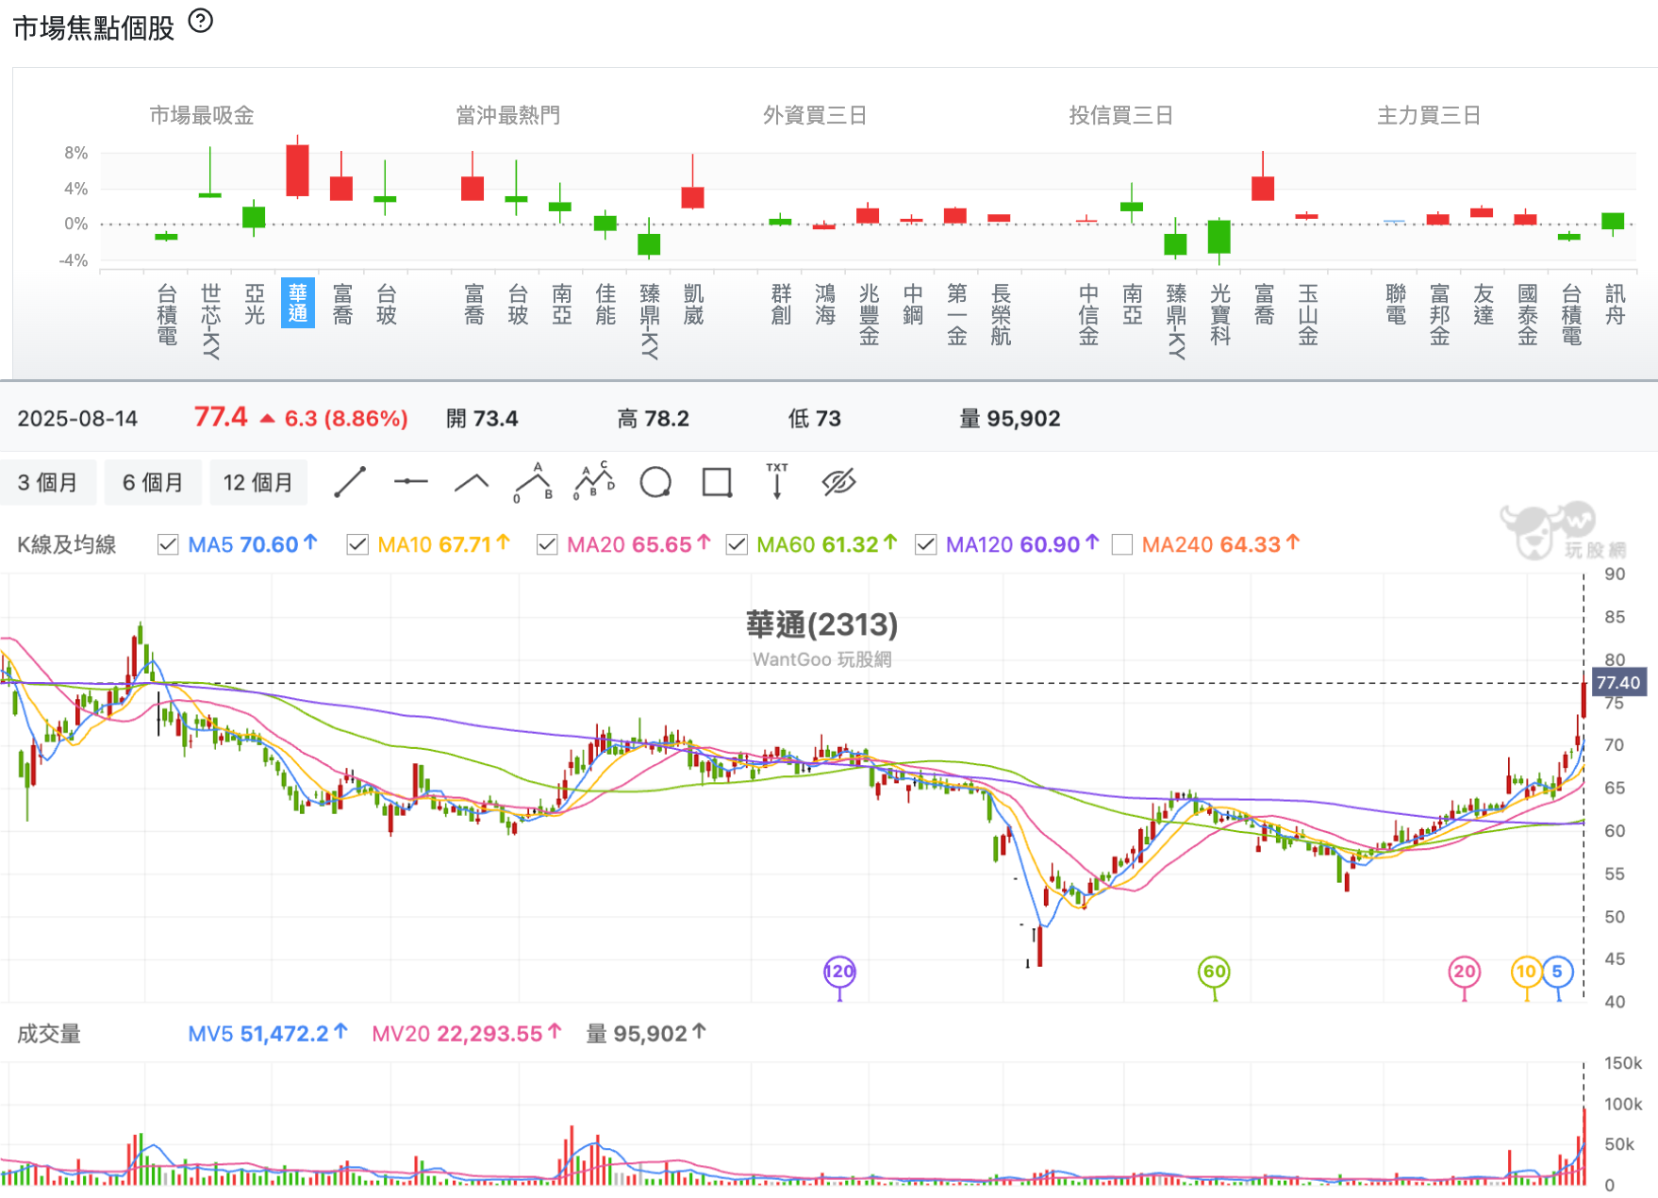Select 聯電 stock label
Viewport: 1658px width, 1198px height.
(1396, 304)
